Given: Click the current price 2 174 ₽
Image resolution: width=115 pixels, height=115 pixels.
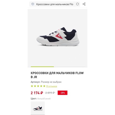Looking at the screenshot, I should 37,93.
